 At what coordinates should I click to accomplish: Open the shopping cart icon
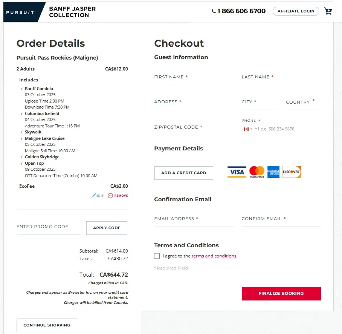coord(328,11)
